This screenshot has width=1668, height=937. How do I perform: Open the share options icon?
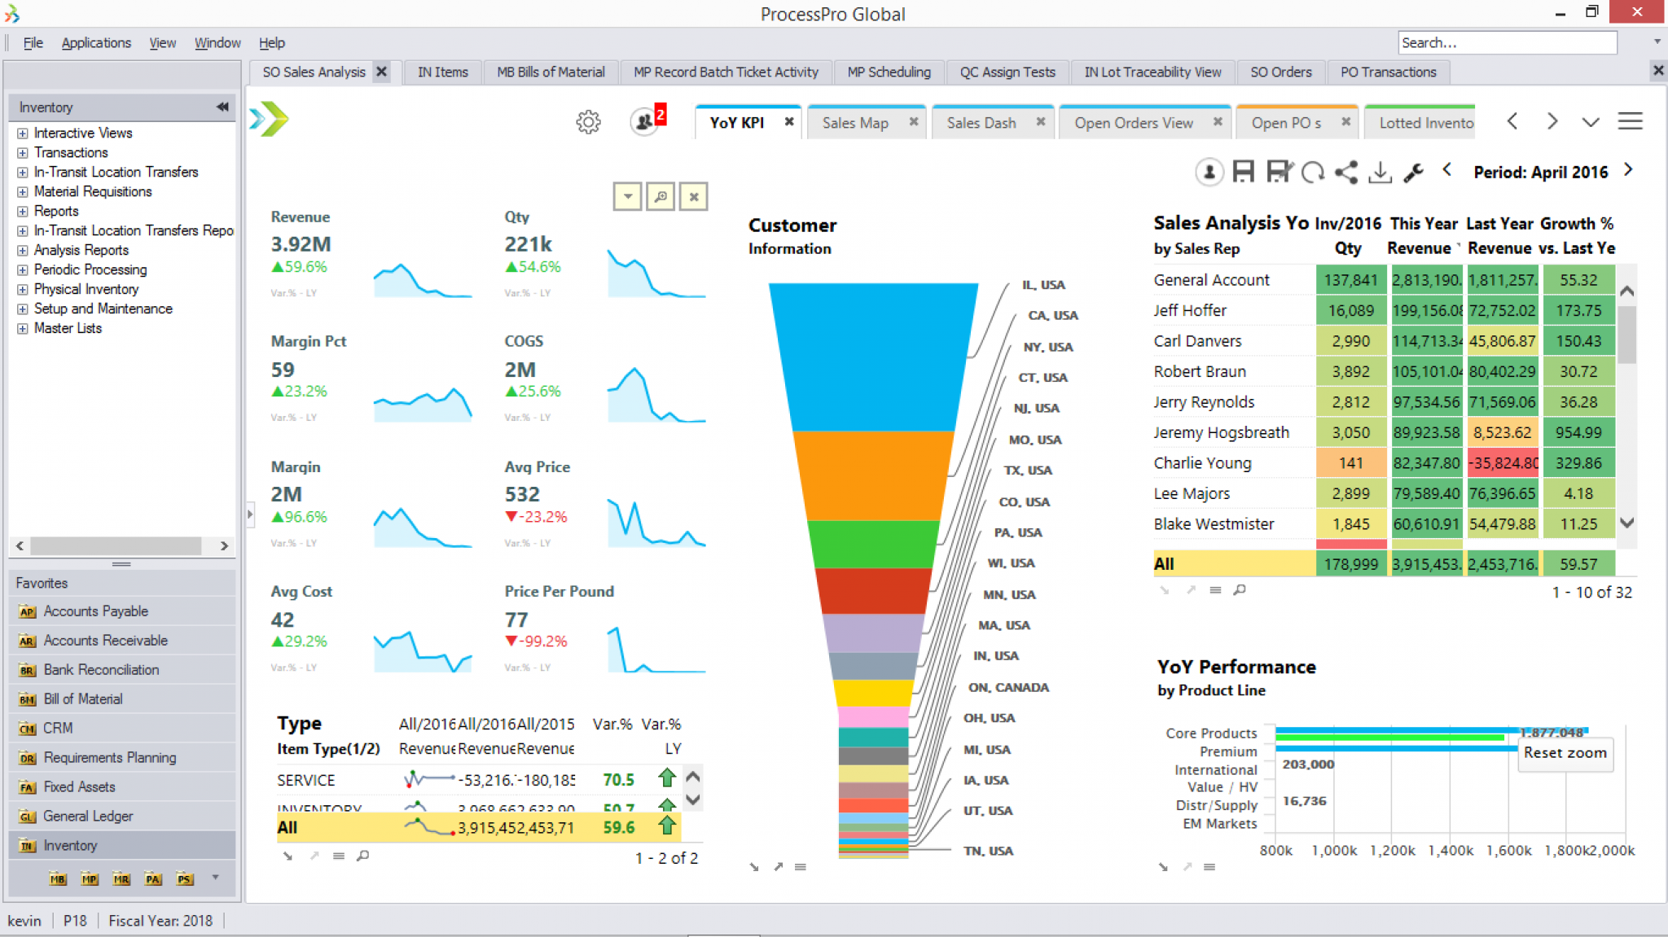(1345, 173)
